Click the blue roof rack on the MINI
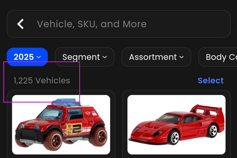The width and height of the screenshot is (237, 158). coord(66,102)
